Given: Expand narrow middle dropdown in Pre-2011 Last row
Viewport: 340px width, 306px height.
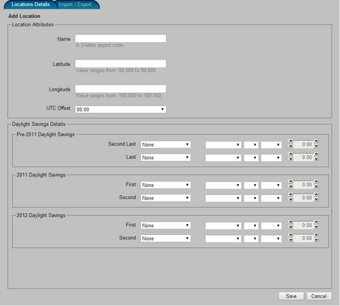Looking at the screenshot, I should tap(251, 158).
